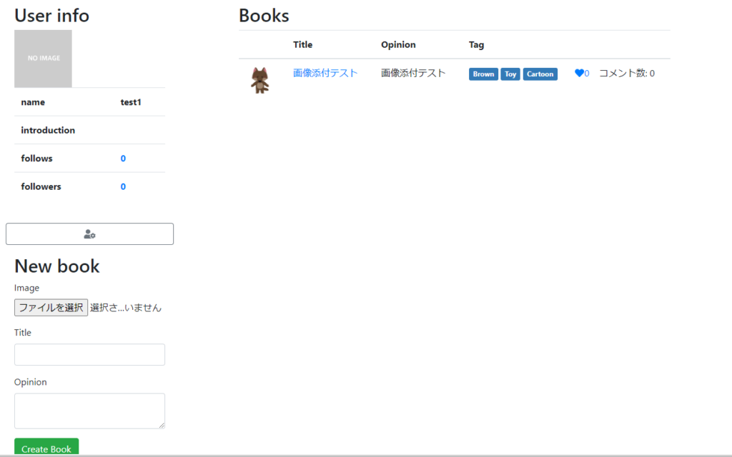Click the Image label above file chooser
Screen dimensions: 732x457
26,288
